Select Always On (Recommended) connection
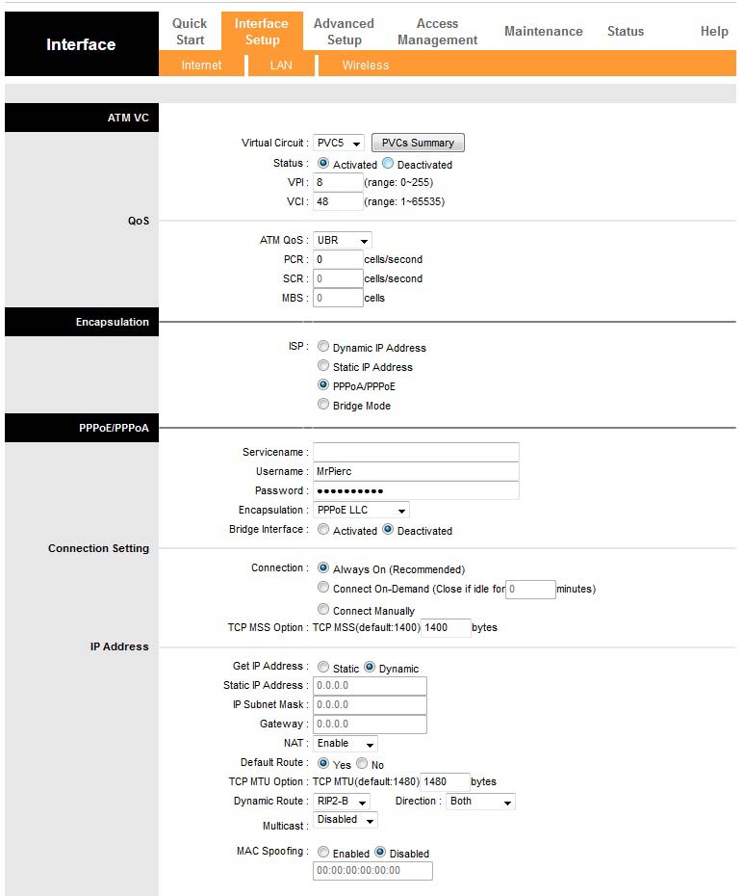 (x=323, y=568)
